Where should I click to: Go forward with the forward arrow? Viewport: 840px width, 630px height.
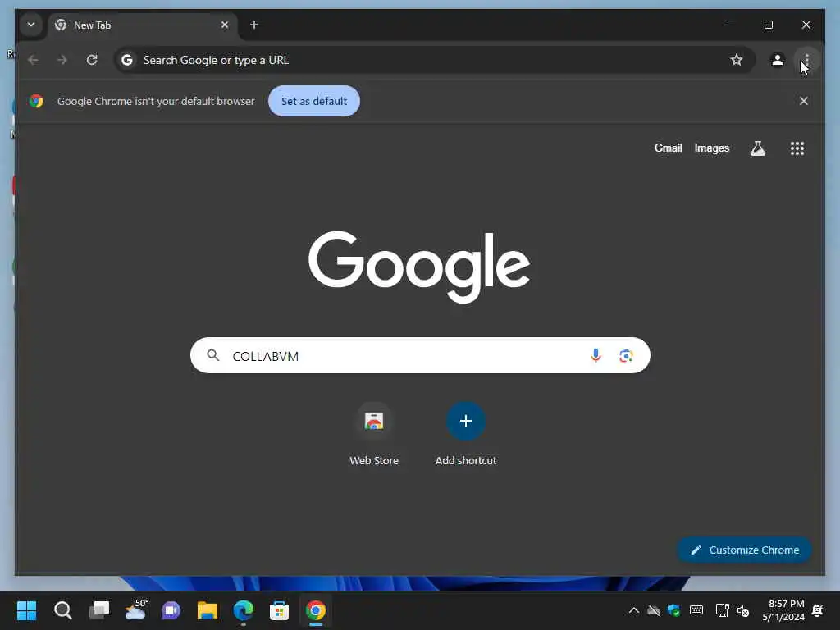click(x=62, y=60)
